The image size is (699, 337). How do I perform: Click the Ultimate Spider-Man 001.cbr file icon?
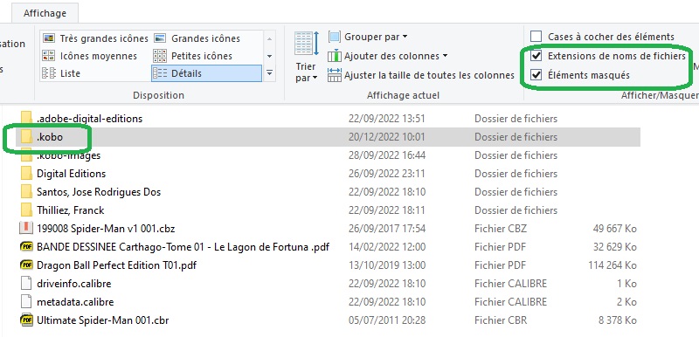pos(27,320)
